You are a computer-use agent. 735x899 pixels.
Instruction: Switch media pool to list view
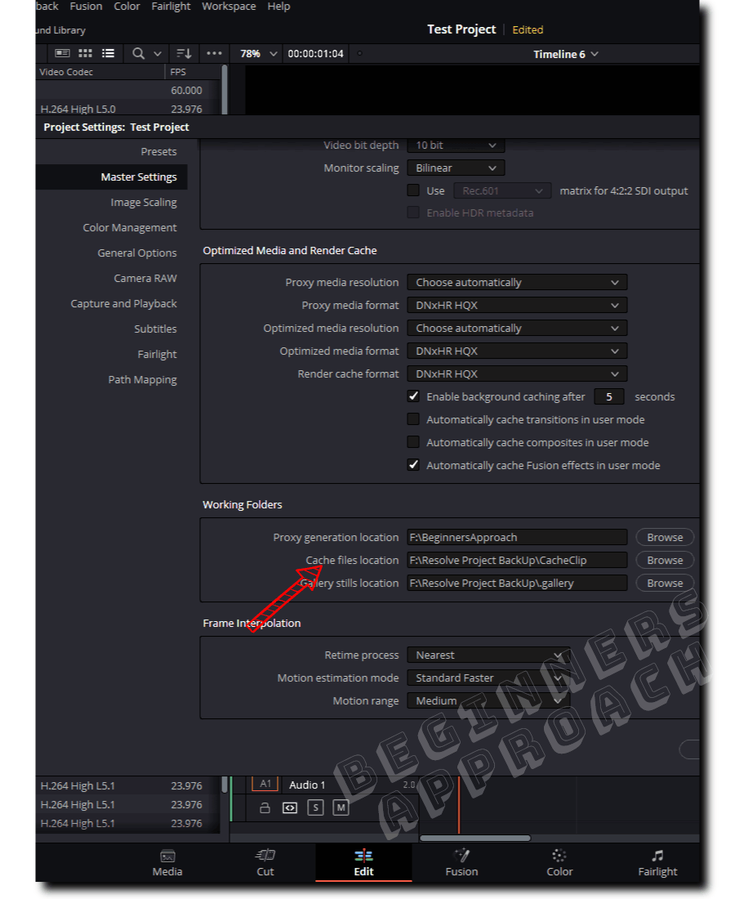[x=108, y=53]
